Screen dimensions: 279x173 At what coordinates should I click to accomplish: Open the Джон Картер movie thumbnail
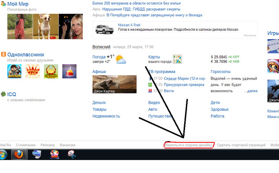click(x=114, y=84)
